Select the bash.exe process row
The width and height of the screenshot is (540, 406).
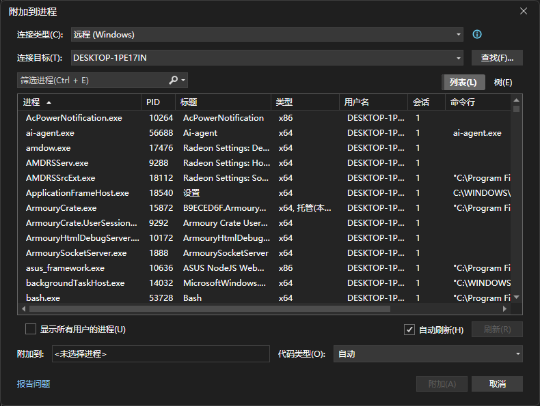43,298
